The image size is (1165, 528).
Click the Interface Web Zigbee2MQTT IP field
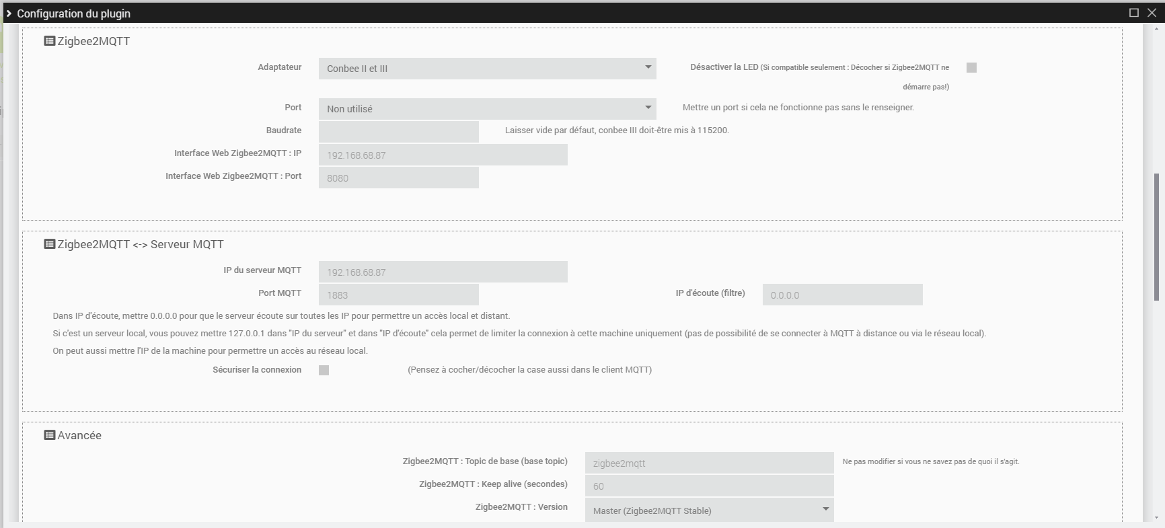coord(443,155)
